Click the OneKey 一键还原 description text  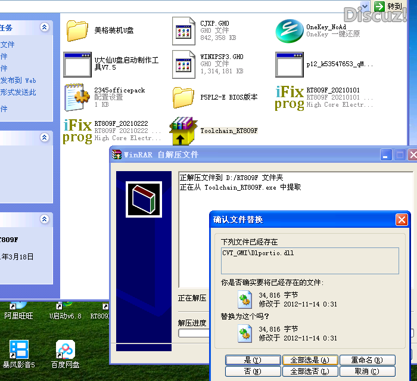click(333, 34)
